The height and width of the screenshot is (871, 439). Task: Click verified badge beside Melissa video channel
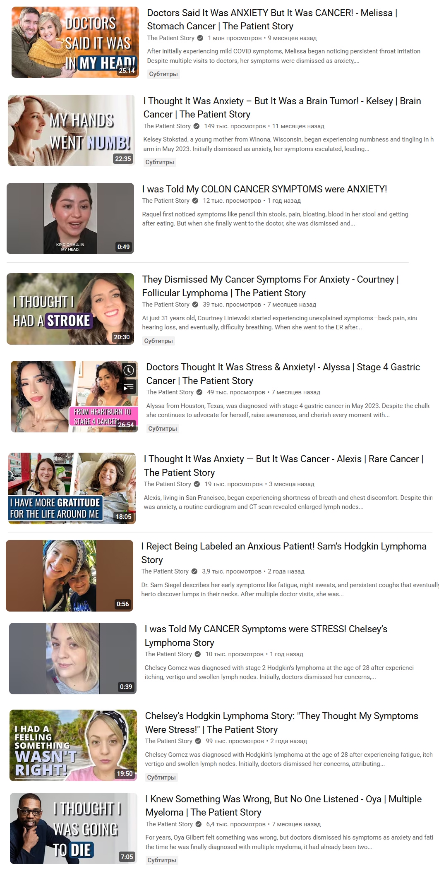200,38
